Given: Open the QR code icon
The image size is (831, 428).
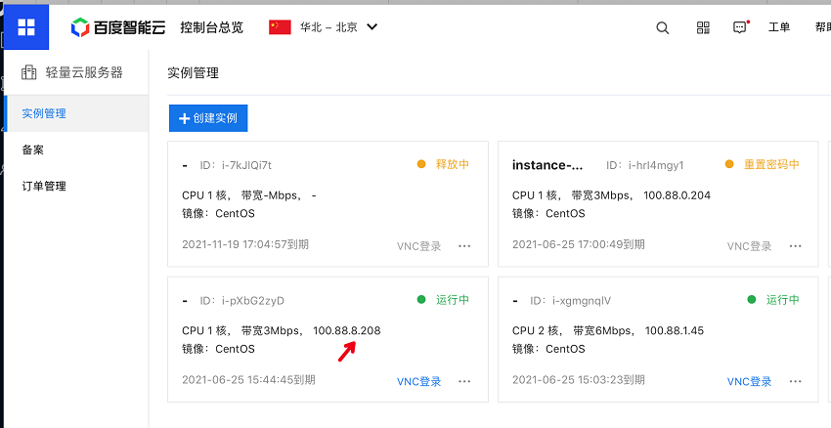Looking at the screenshot, I should [x=703, y=27].
